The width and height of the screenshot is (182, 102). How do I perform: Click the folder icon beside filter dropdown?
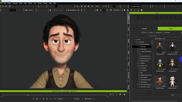point(151,36)
